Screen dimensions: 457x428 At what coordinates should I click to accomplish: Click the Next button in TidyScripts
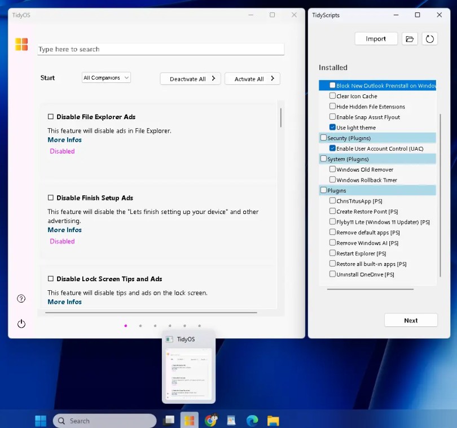(411, 320)
